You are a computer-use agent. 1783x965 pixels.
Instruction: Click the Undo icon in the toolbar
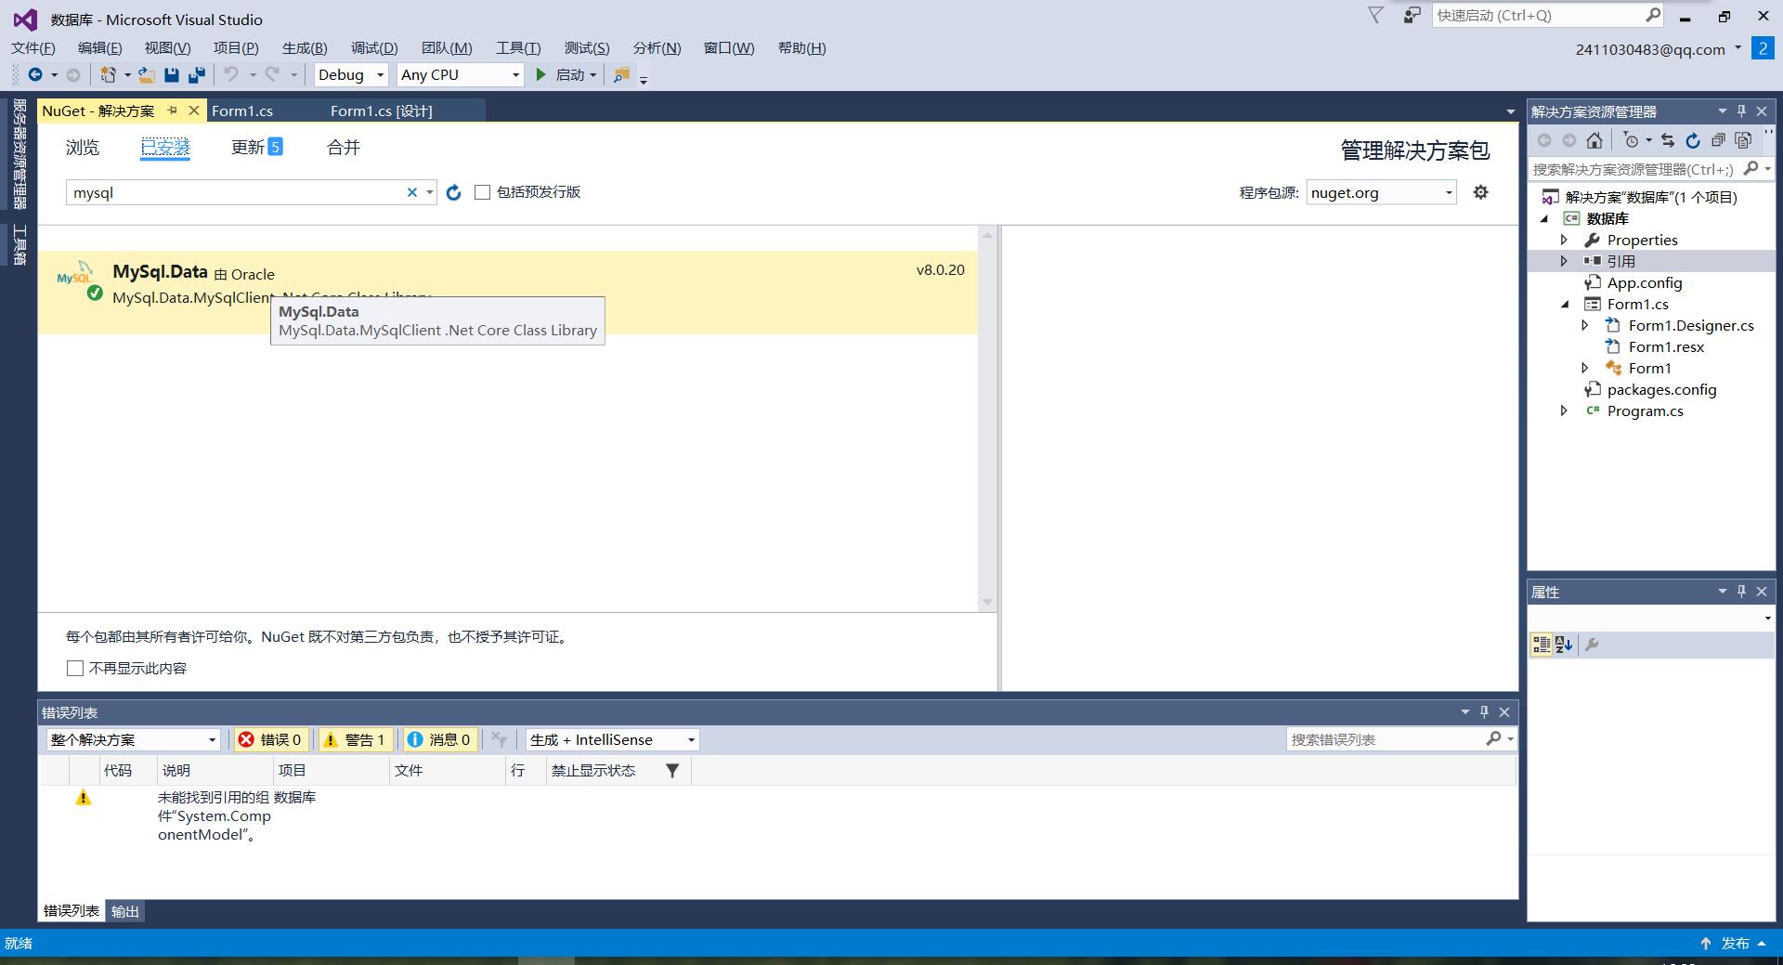231,74
